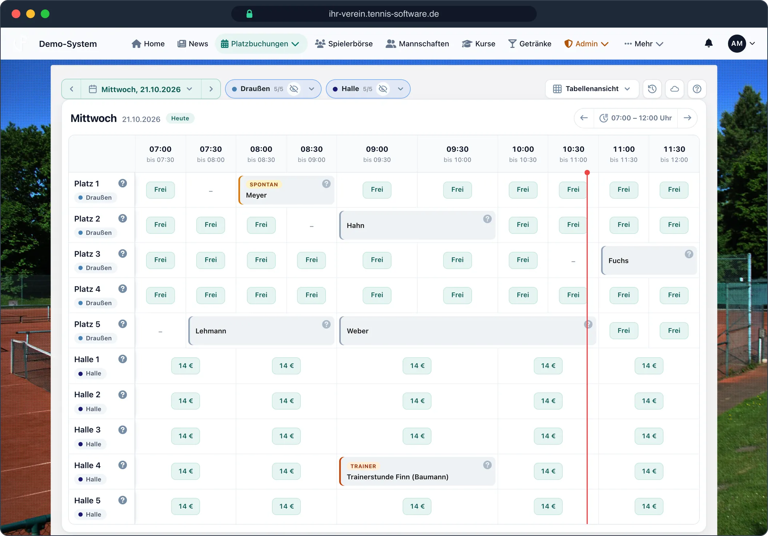Screen dimensions: 768x536
Task: Open the News section
Action: pos(193,44)
